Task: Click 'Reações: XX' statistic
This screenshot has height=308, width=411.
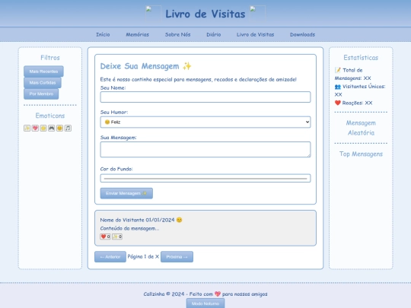Action: point(353,103)
